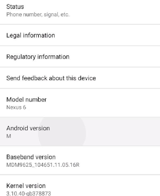Image resolution: width=160 pixels, height=196 pixels.
Task: Open Legal information
Action: click(x=80, y=35)
